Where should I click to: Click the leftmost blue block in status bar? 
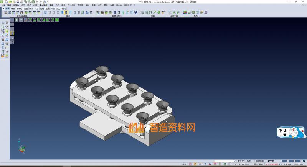[284, 161]
